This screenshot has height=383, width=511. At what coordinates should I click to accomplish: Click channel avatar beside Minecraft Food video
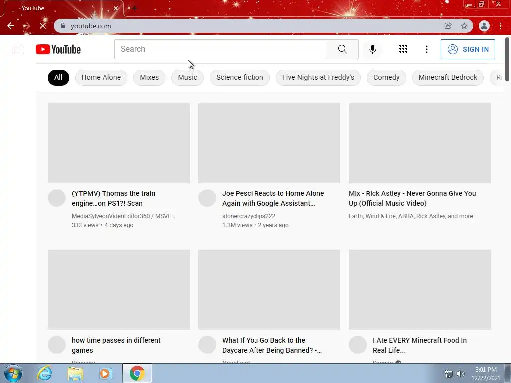tap(358, 345)
